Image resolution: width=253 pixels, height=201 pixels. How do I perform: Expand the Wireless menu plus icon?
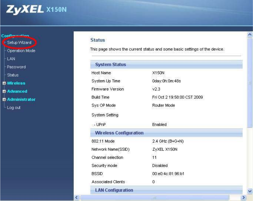[4, 83]
